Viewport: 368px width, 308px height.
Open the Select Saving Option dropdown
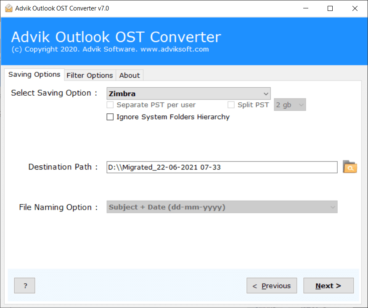[188, 94]
